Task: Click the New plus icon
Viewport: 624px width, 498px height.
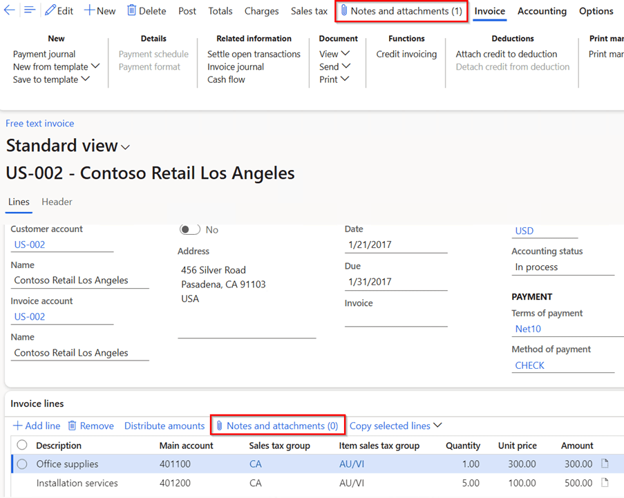Action: click(89, 10)
